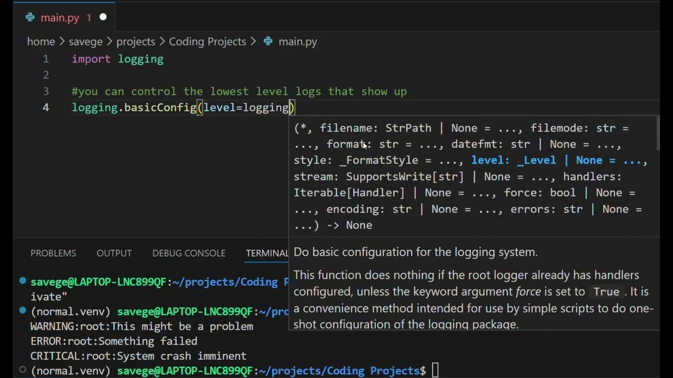Click the hollow command marker on last prompt
673x378 pixels.
coord(23,370)
